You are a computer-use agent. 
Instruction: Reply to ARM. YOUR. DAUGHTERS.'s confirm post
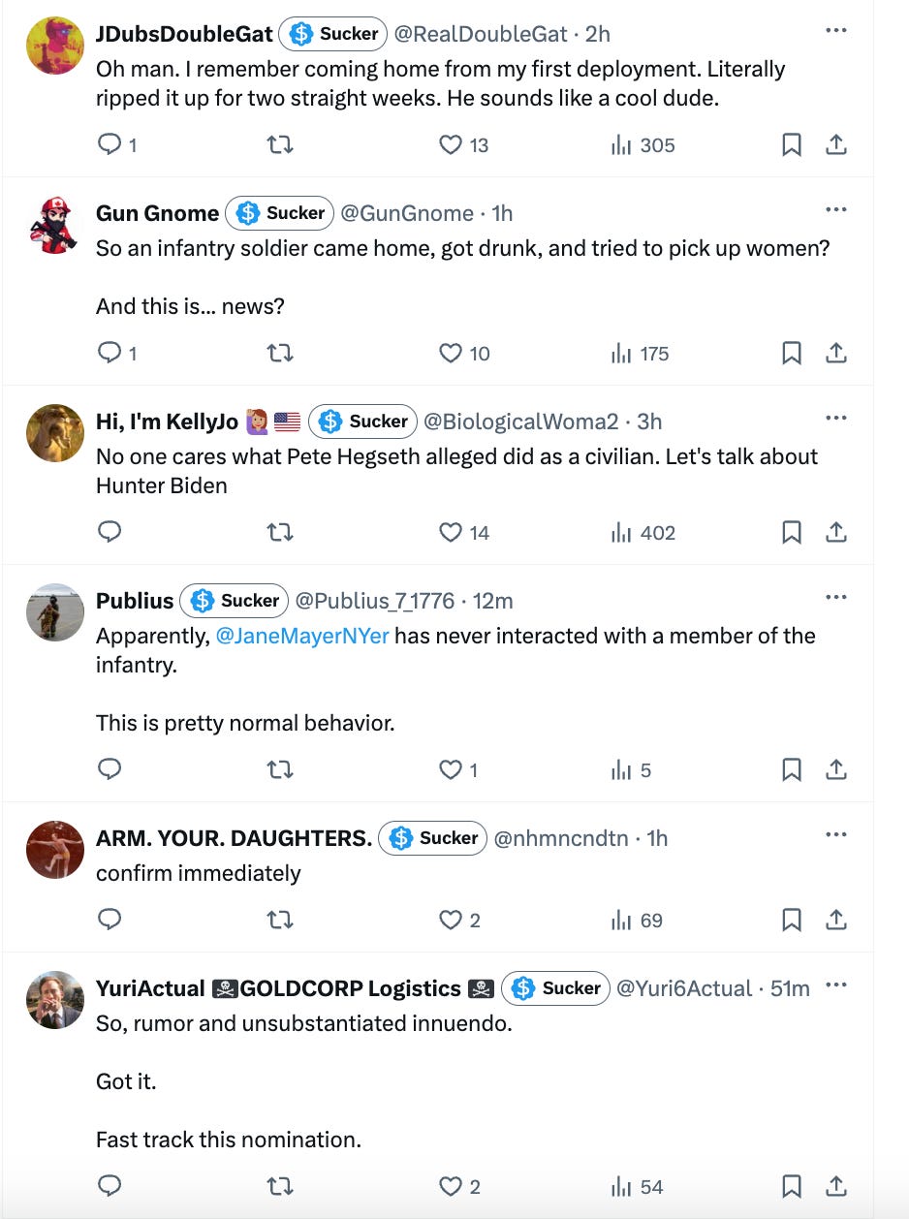(110, 920)
